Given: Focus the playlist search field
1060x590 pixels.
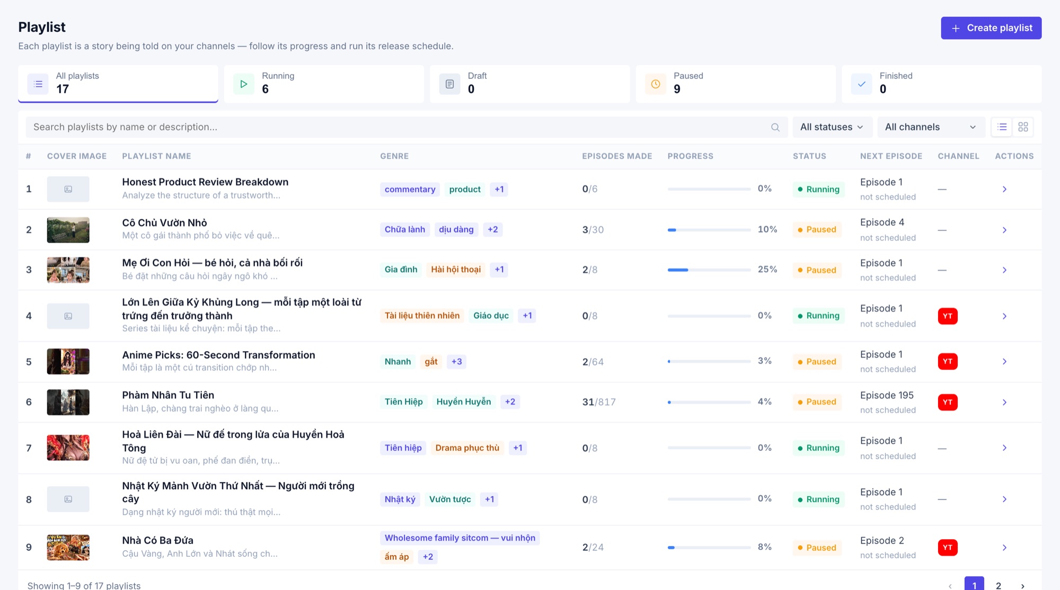Looking at the screenshot, I should pyautogui.click(x=407, y=127).
